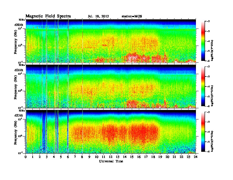233x180 pixels.
Task: Click hour 11 on the Universal Time axis
Action: (x=104, y=157)
